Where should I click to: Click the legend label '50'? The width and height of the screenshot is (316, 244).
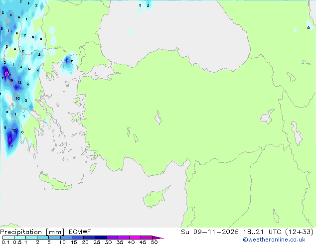tap(154, 242)
